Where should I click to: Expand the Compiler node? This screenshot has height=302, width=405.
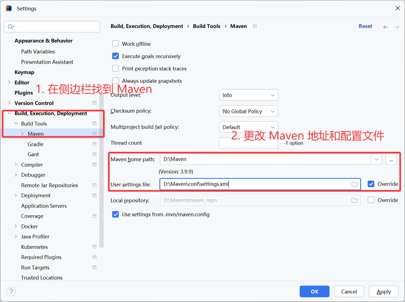[x=16, y=164]
